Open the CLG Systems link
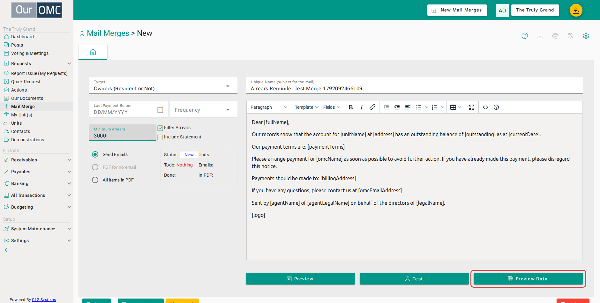Image resolution: width=600 pixels, height=303 pixels. [x=44, y=300]
